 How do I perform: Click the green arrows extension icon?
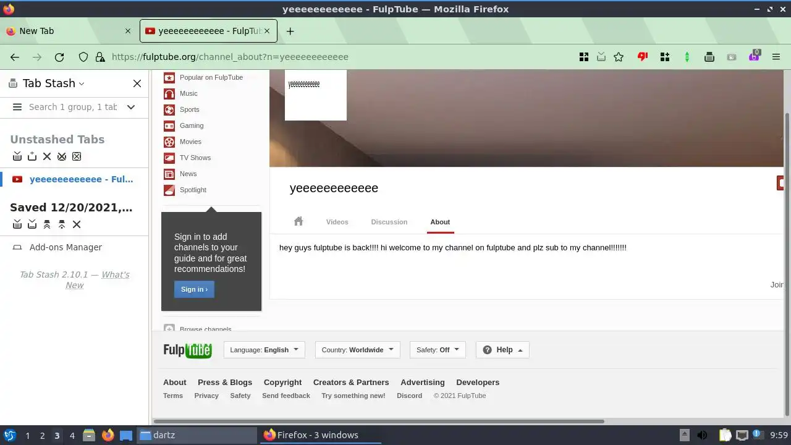(687, 57)
